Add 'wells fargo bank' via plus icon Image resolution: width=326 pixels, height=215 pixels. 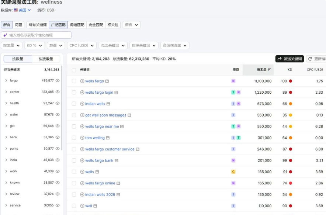click(82, 160)
